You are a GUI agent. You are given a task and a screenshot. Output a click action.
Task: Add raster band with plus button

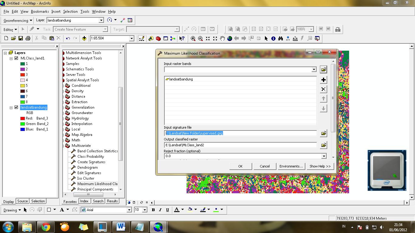click(x=323, y=80)
